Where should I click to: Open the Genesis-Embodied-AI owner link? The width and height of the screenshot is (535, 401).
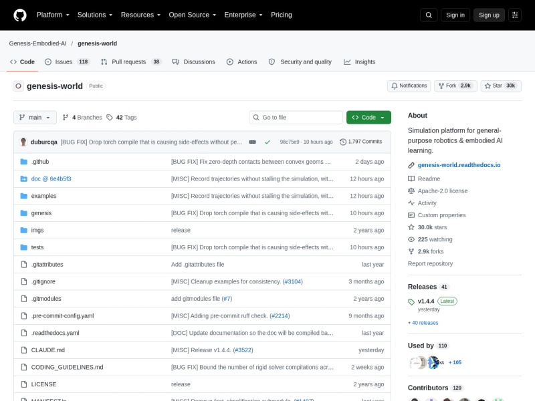point(38,43)
